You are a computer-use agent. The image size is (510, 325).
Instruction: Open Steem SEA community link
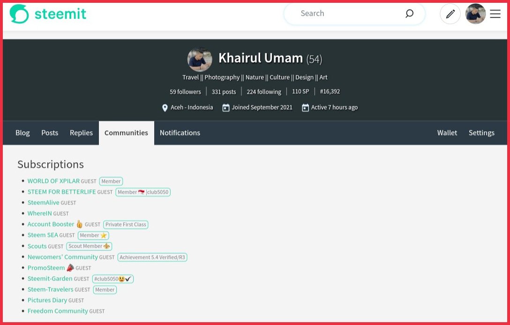coord(43,235)
